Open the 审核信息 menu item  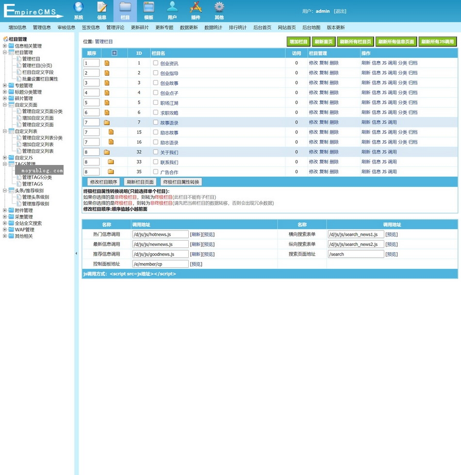pyautogui.click(x=66, y=28)
